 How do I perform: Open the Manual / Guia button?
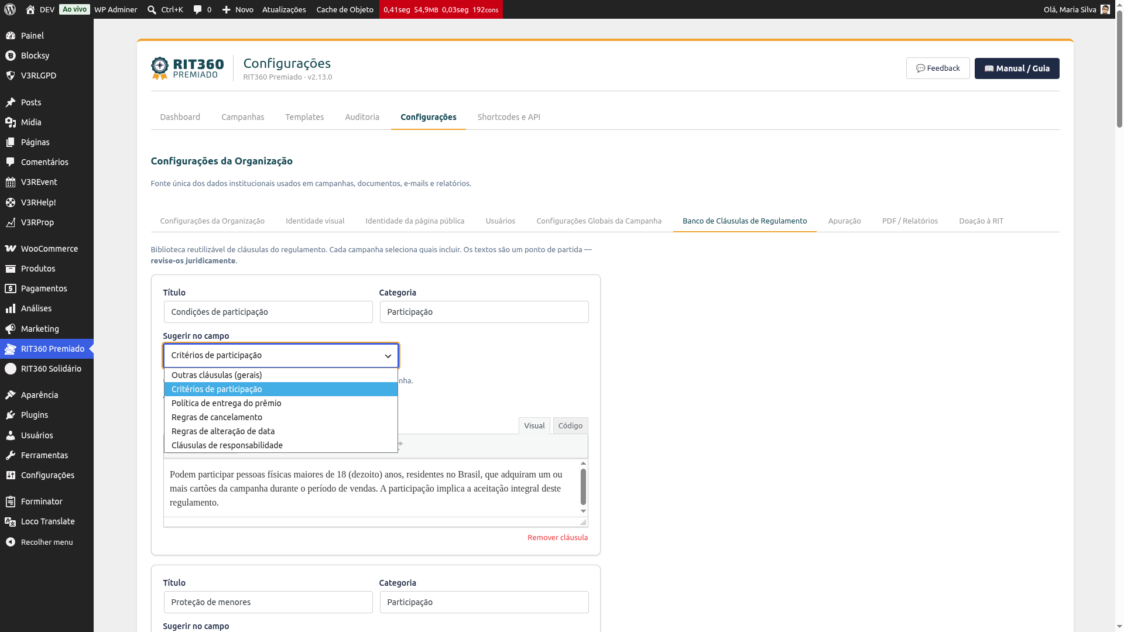click(x=1017, y=68)
